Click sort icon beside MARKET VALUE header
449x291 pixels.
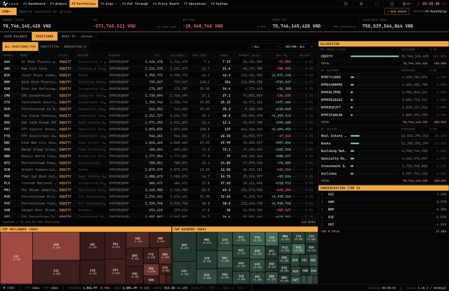(262, 55)
